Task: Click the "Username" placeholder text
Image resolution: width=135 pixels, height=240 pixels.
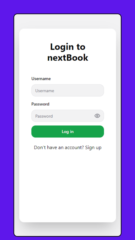Action: [x=45, y=91]
